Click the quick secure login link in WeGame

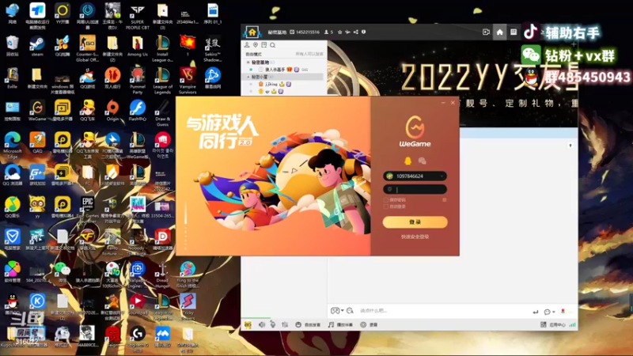point(415,237)
